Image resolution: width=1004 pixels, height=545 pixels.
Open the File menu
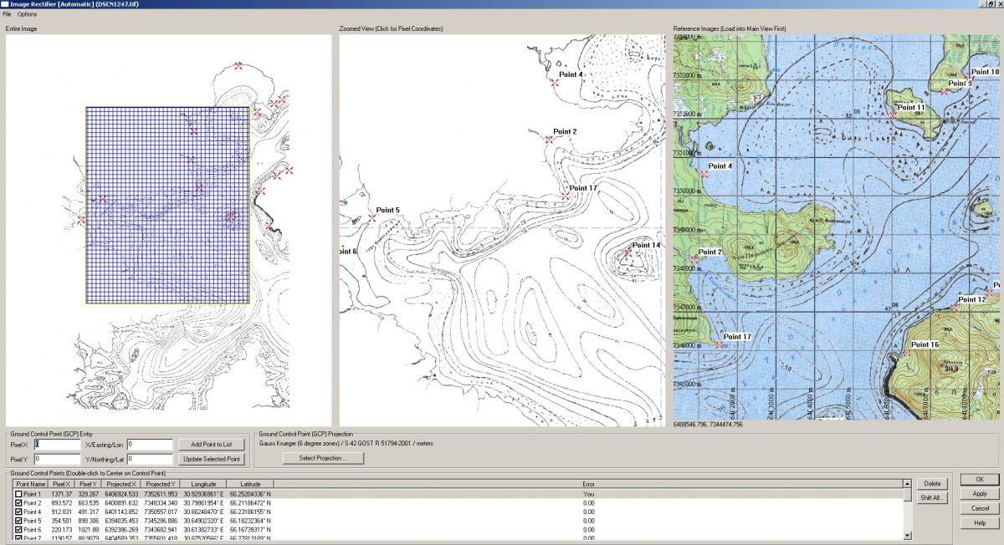pos(7,14)
